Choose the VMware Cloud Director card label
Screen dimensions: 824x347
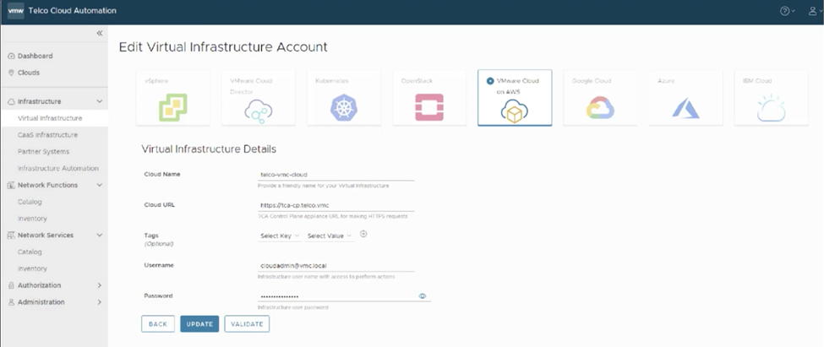[251, 86]
